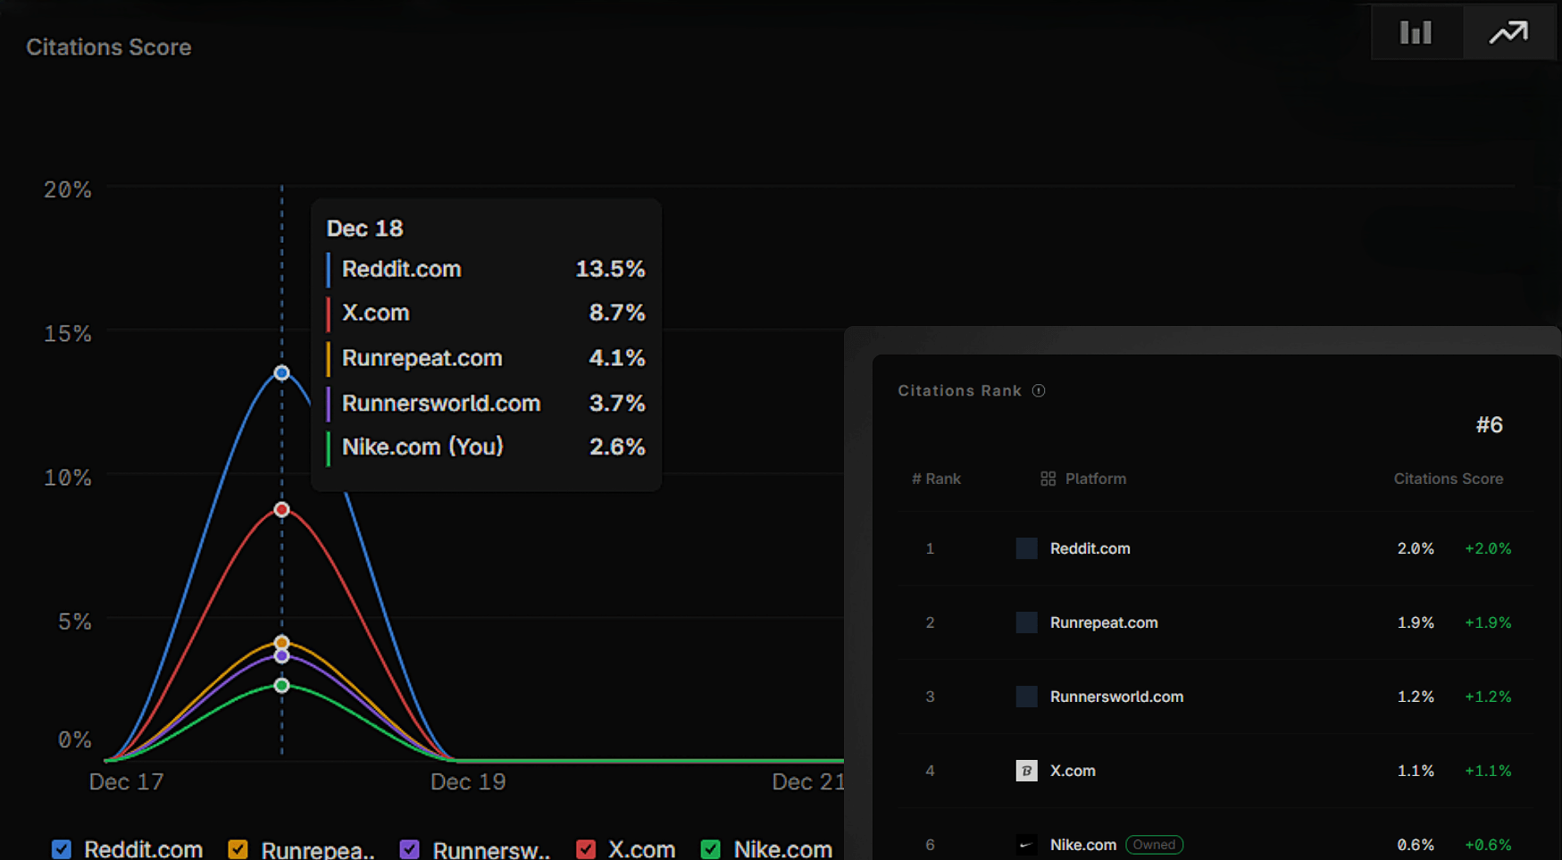Viewport: 1562px width, 860px height.
Task: Click the 15% y-axis label
Action: coord(68,334)
